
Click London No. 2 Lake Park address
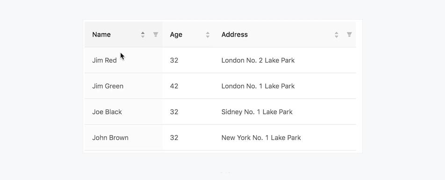tap(258, 60)
